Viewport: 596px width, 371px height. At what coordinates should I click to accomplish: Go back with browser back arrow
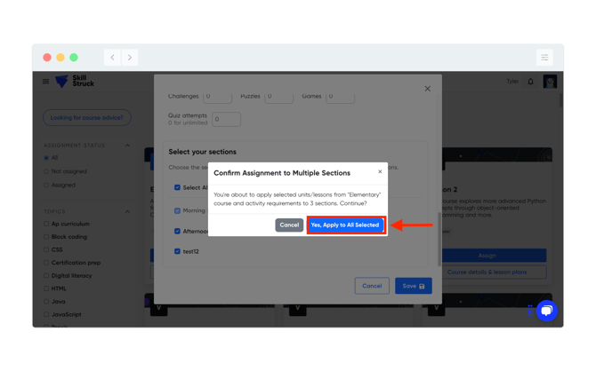(113, 58)
